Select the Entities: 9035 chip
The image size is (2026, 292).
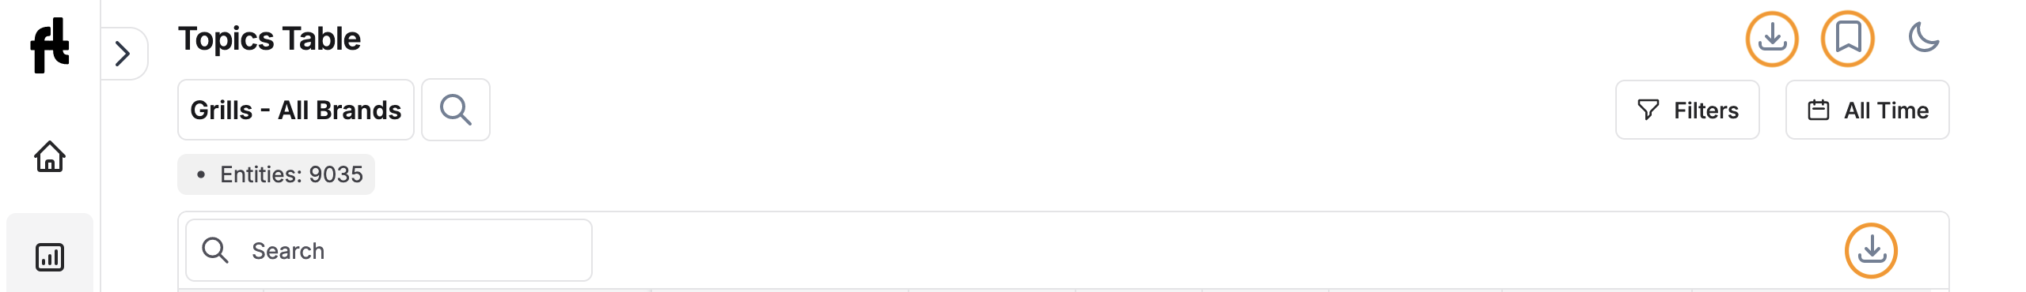click(x=276, y=174)
